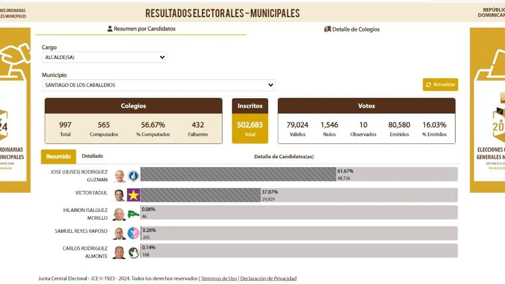Click the chevron arrow on Santiago de los Caballeros selector
Screen dimensions: 505x284
click(271, 85)
